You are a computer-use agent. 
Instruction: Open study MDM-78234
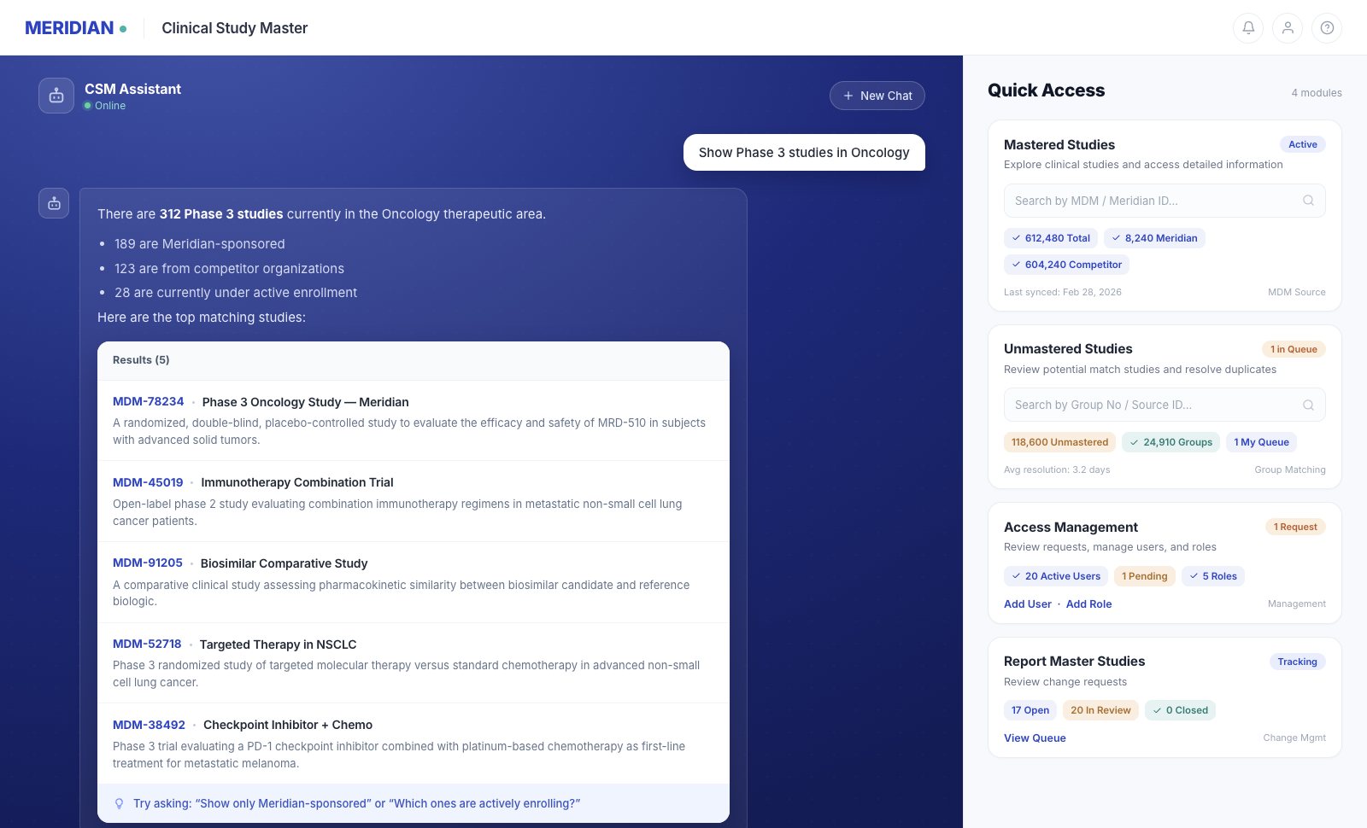tap(148, 401)
